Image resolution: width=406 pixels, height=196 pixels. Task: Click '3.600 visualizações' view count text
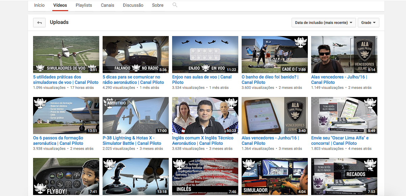tap(258, 88)
